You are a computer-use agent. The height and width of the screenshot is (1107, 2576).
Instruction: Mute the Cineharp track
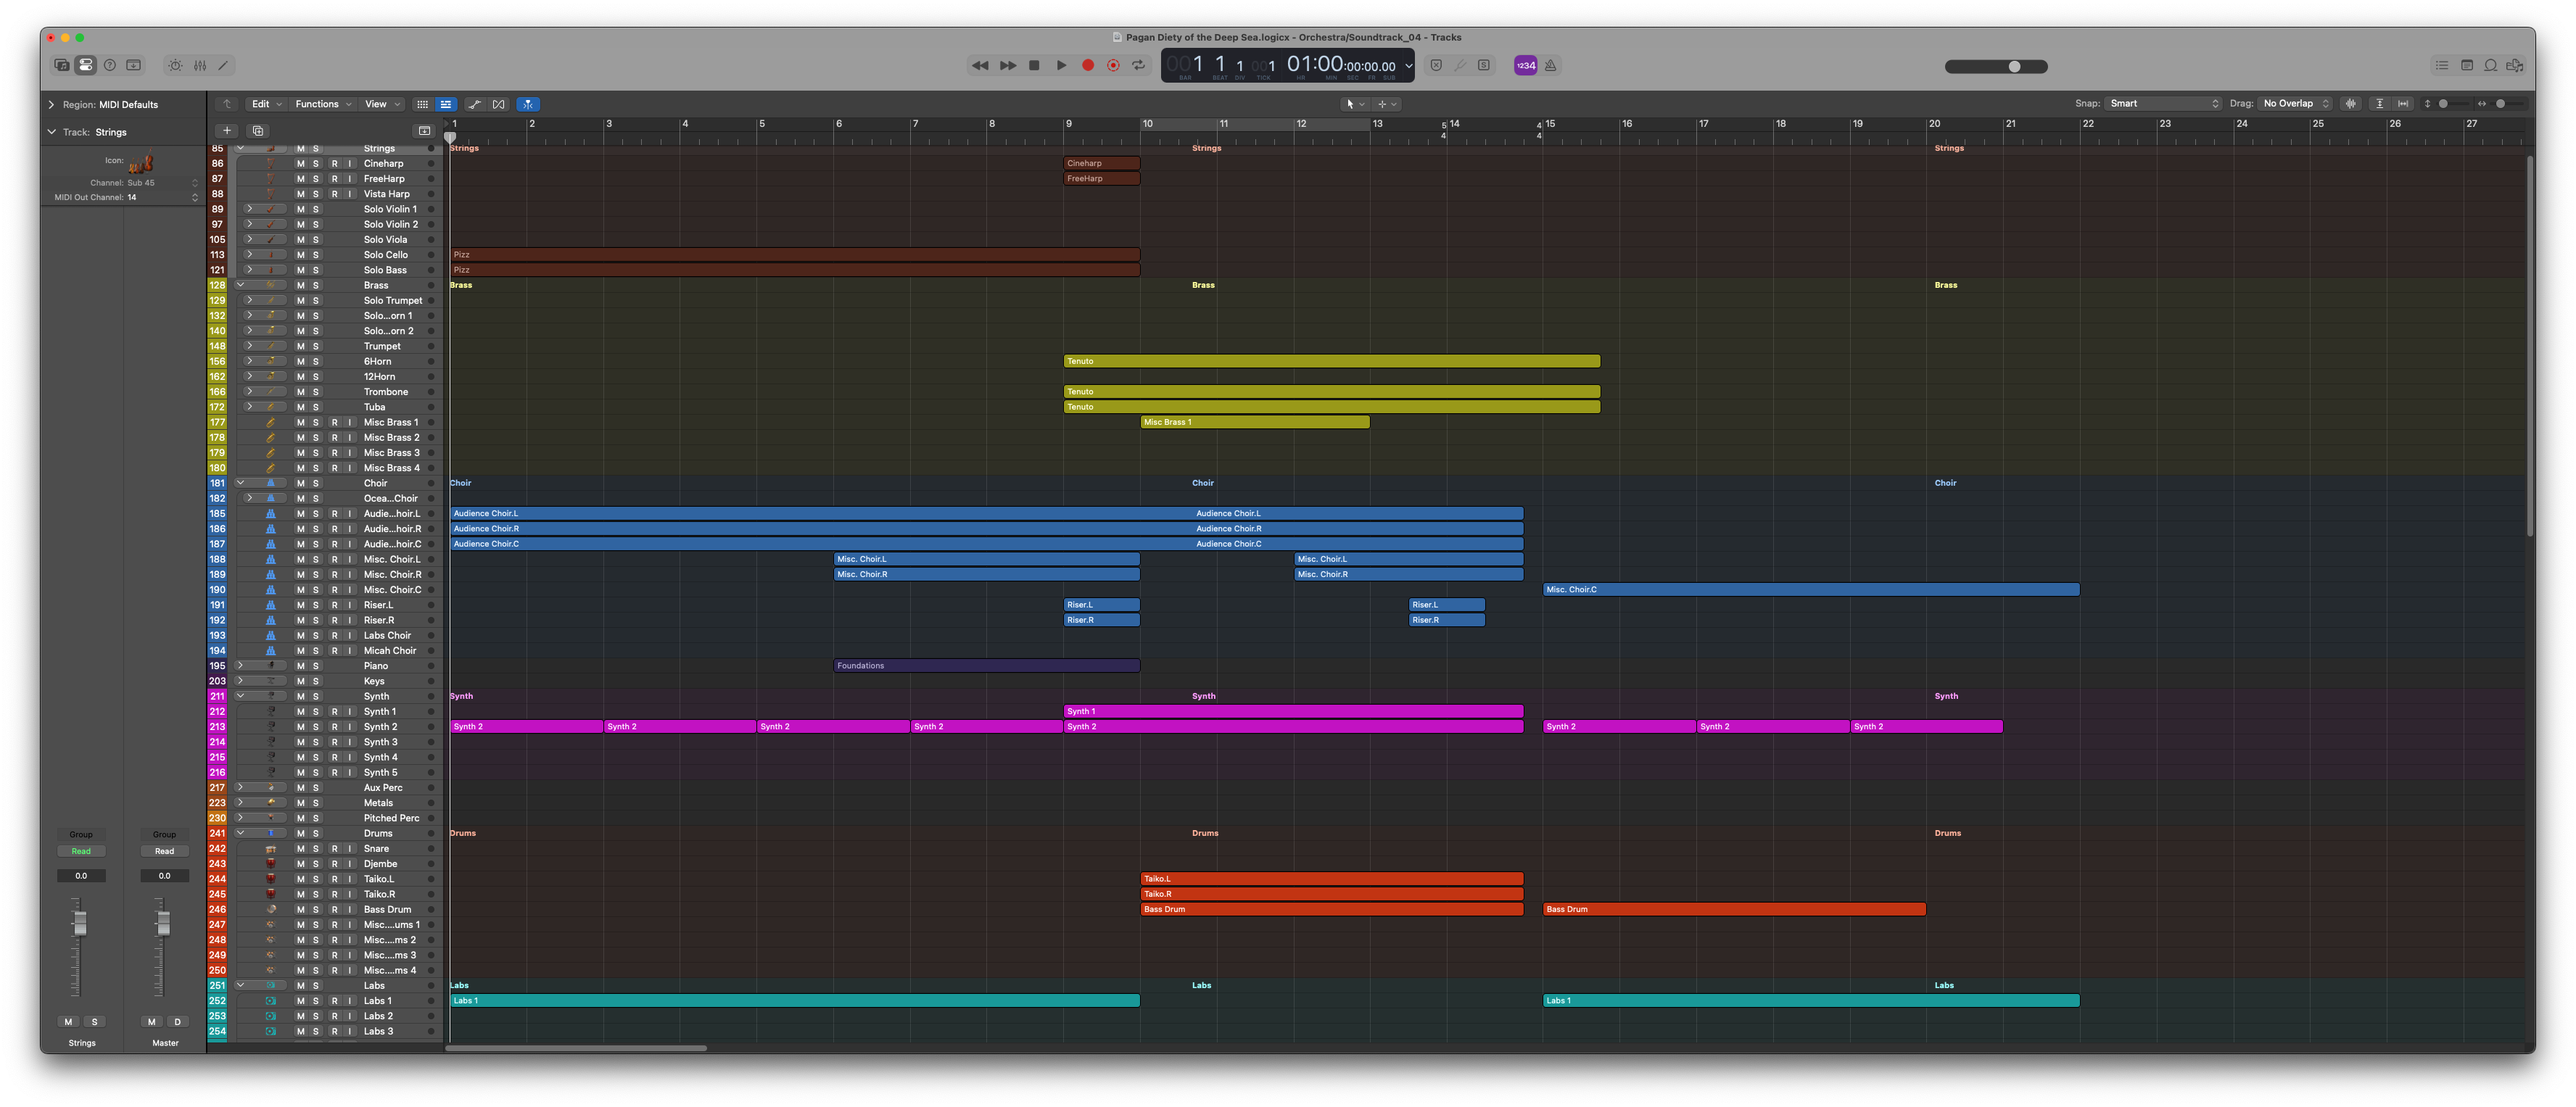[x=300, y=163]
